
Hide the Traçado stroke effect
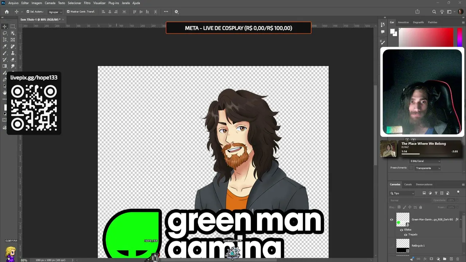406,235
